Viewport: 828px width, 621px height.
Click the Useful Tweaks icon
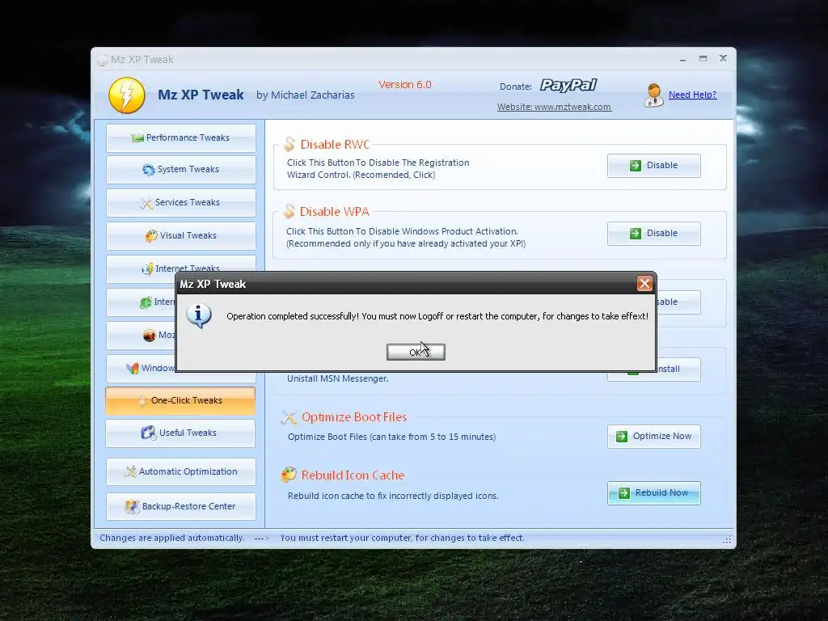point(149,433)
